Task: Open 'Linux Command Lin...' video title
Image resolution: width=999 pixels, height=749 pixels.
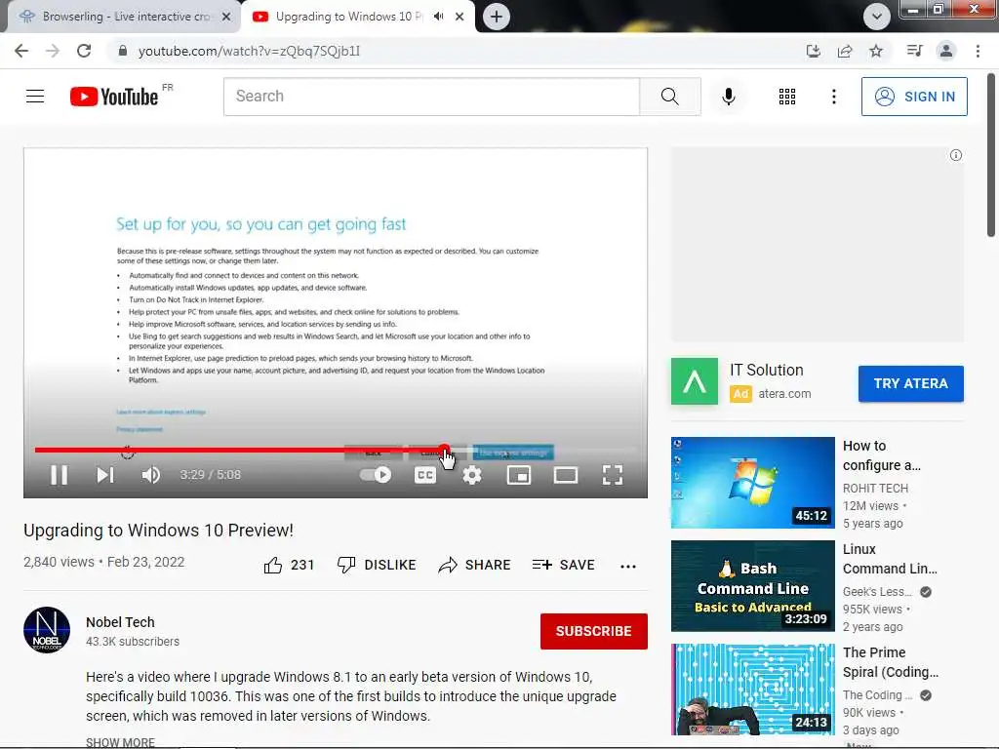Action: 890,559
